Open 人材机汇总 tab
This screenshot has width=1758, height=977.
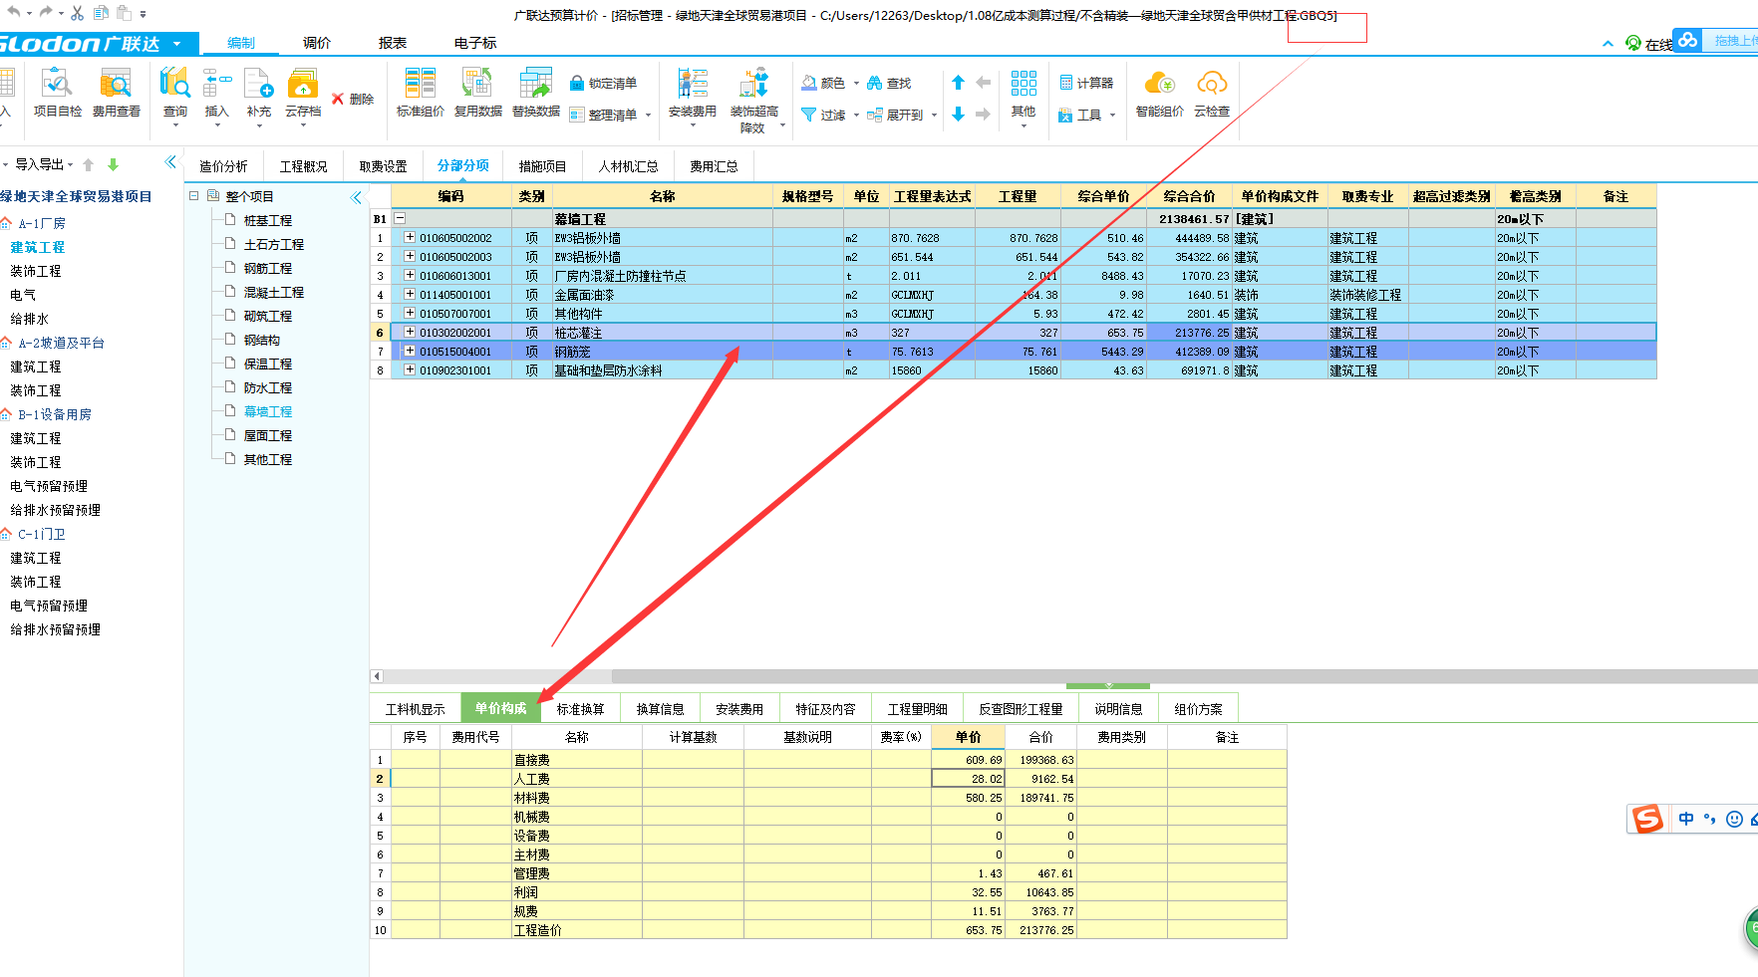point(628,166)
